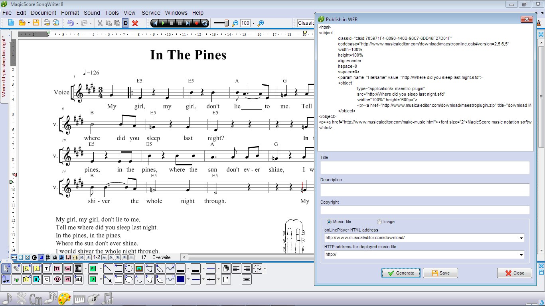Expand the dropdown arrow next to the grid tool

(x=86, y=269)
